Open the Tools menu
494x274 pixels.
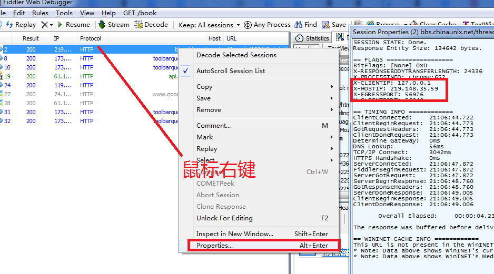64,13
